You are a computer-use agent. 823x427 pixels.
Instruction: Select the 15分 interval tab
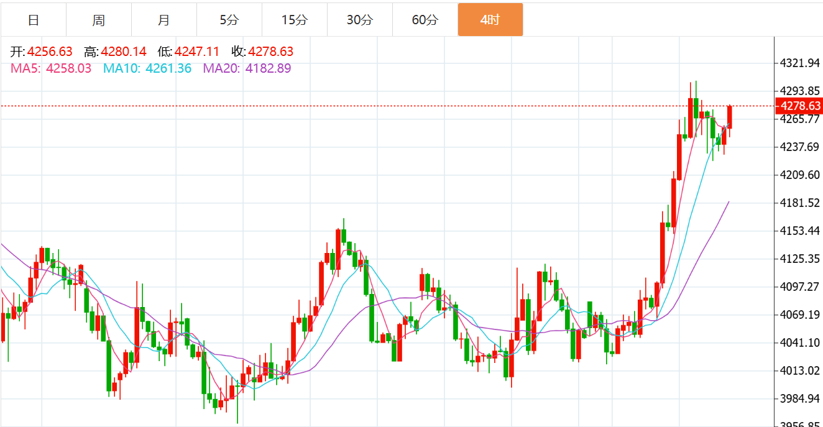point(295,20)
